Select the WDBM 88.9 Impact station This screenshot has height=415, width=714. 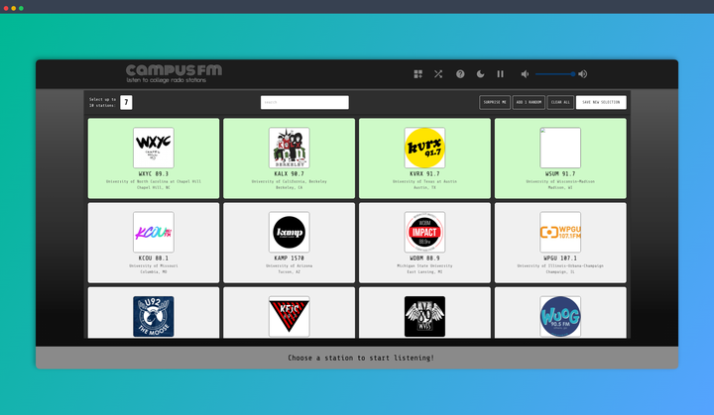[x=424, y=243]
